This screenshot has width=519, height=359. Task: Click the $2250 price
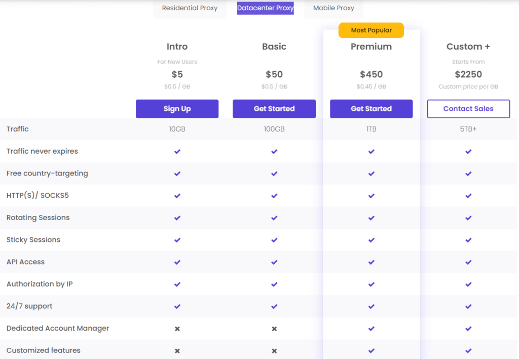coord(468,74)
